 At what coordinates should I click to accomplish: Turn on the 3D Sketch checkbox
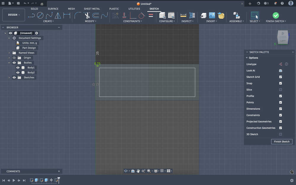coord(281,134)
